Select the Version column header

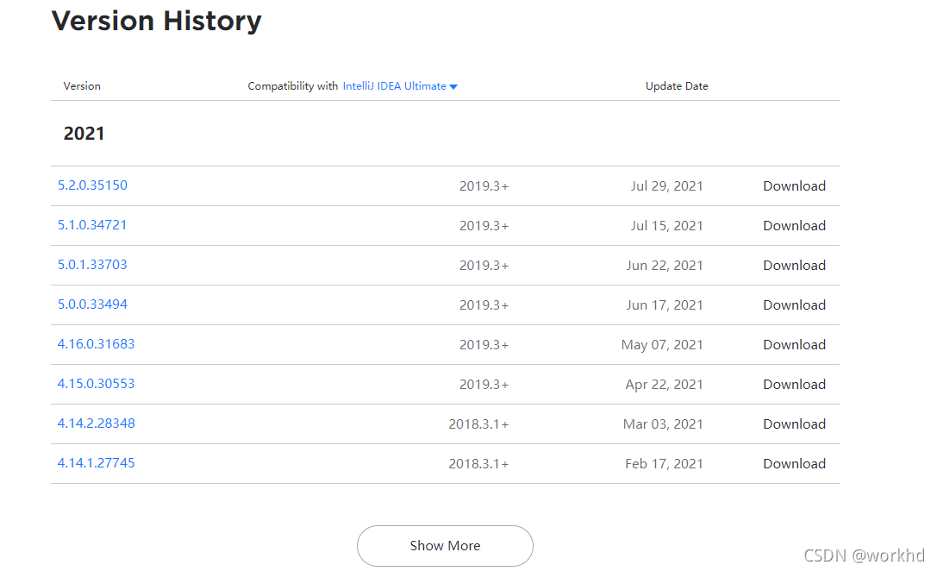pyautogui.click(x=82, y=86)
